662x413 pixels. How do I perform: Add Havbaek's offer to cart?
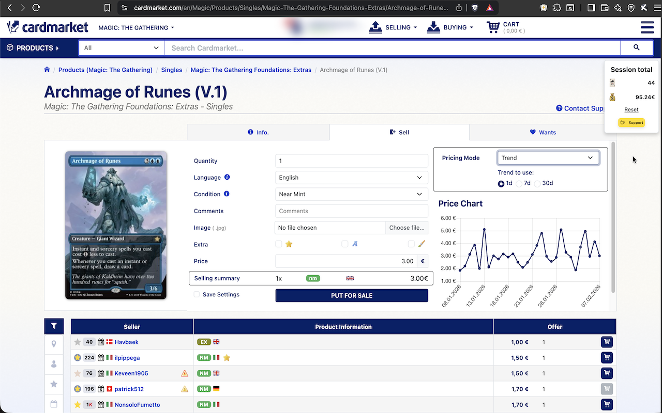click(606, 342)
